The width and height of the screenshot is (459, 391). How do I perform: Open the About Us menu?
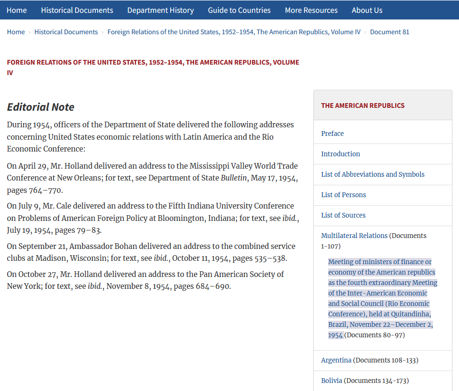click(367, 10)
